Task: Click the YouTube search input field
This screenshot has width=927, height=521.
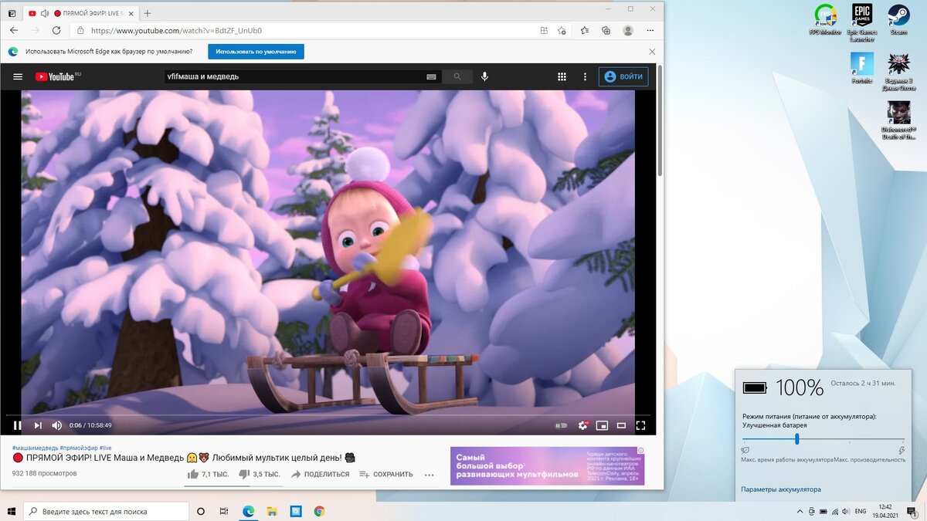Action: tap(294, 76)
